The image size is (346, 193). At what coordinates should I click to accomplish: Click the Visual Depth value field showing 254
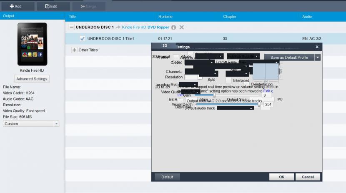(x=268, y=104)
